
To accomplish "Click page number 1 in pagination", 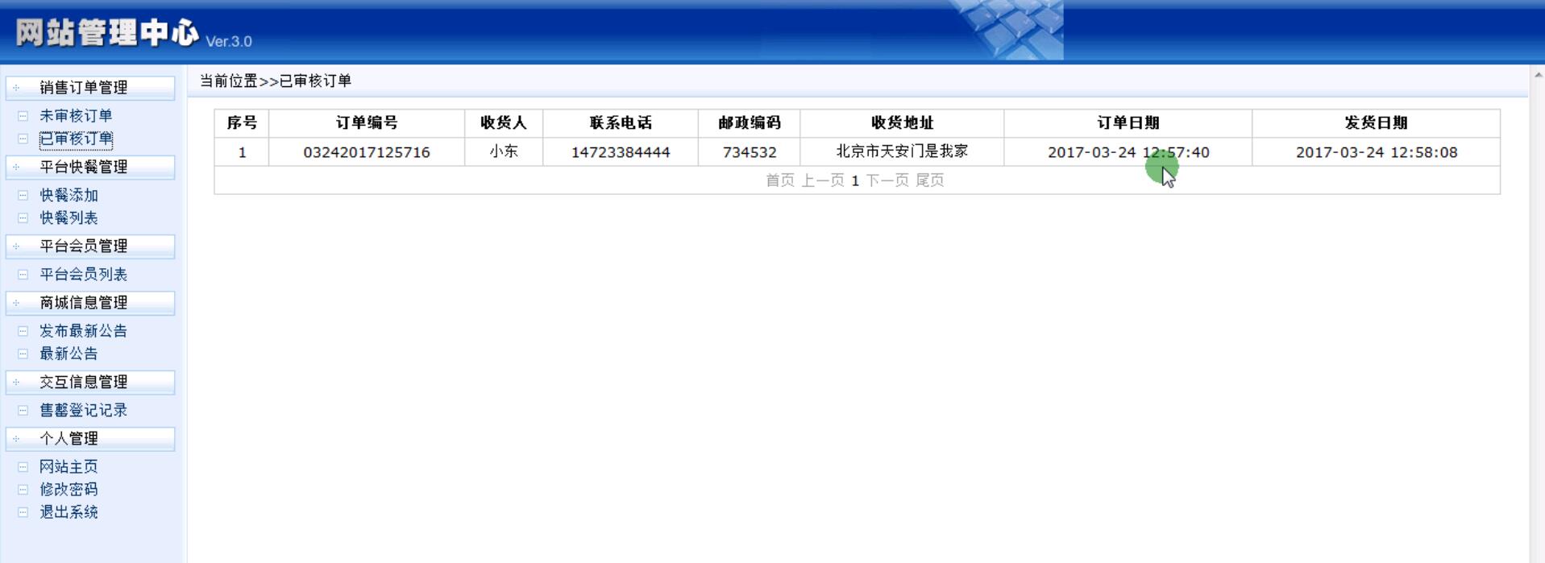I will click(x=855, y=180).
